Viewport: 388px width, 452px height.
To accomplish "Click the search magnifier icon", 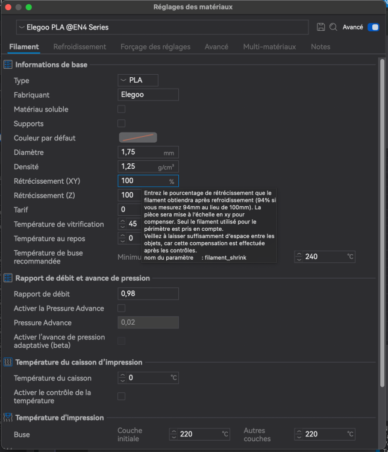I will pos(333,27).
